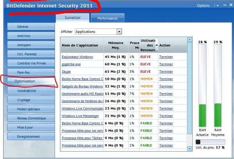The image size is (234, 159).
Task: Click the vertical scrollbar thumb of table
Action: coord(190,88)
